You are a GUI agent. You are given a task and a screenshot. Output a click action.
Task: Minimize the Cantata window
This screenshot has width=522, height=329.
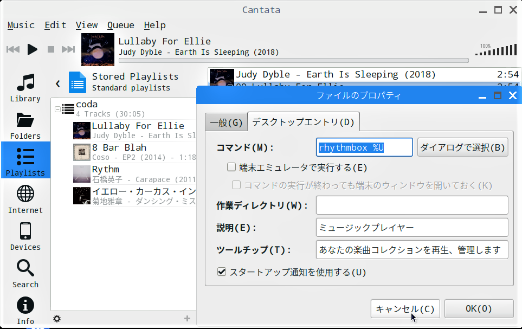(x=483, y=10)
